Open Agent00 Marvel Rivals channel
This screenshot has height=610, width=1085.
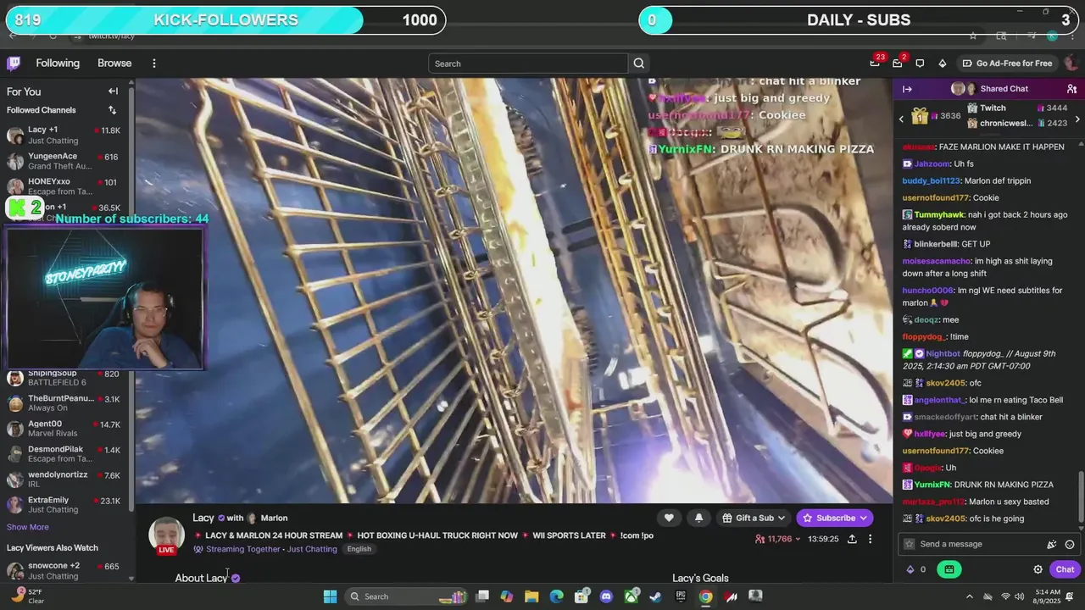[x=64, y=429]
